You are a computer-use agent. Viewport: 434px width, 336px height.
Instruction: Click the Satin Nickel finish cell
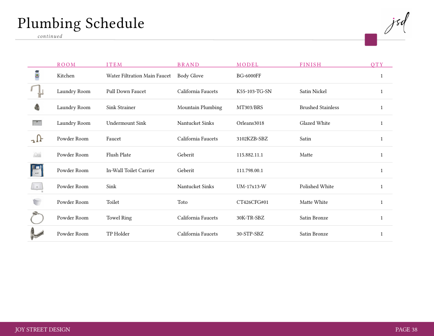tap(313, 91)
